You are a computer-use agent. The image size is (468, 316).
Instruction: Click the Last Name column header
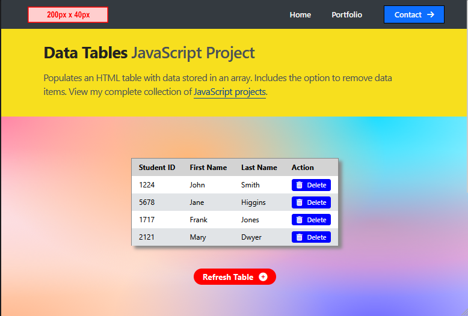pos(259,168)
